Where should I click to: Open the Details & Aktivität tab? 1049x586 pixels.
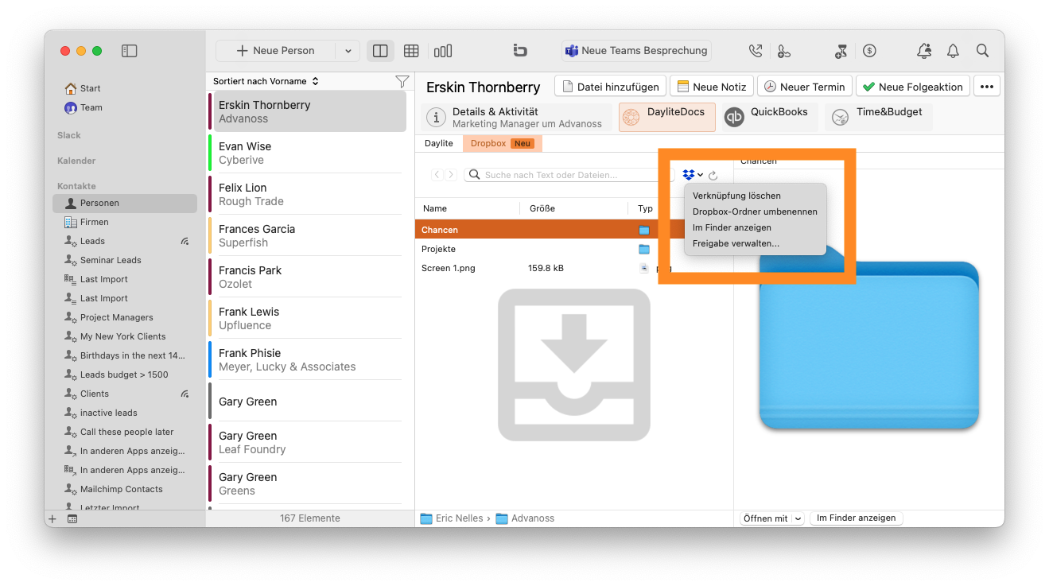tap(516, 118)
